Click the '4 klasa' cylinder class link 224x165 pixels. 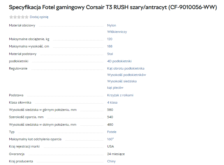[112, 102]
